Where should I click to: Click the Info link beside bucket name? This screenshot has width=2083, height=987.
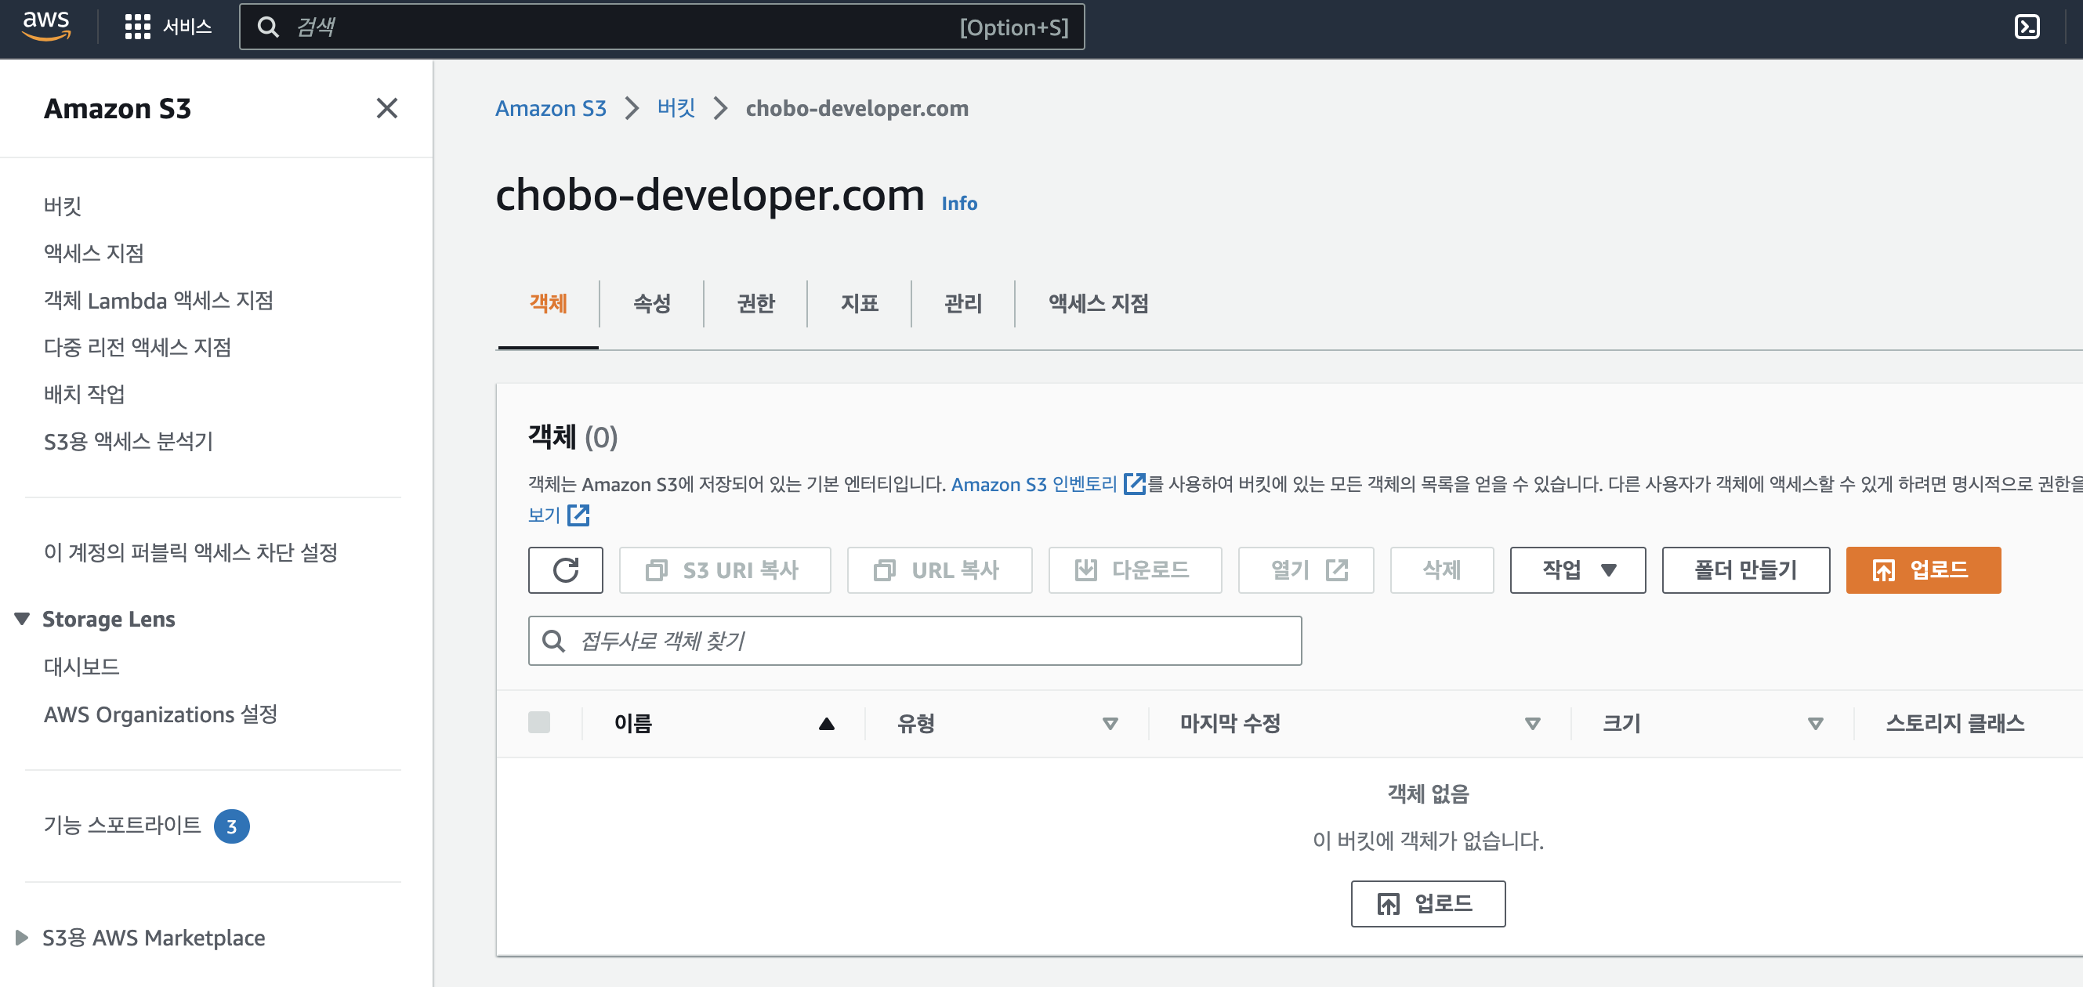pos(959,204)
